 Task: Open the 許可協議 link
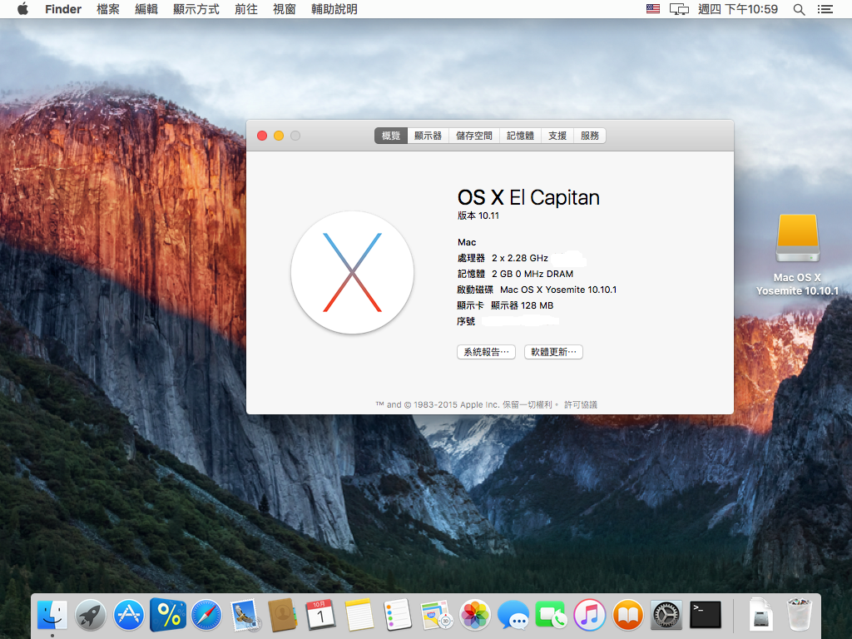coord(580,405)
